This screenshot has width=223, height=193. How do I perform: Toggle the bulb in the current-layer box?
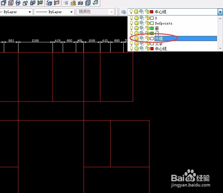pyautogui.click(x=131, y=12)
